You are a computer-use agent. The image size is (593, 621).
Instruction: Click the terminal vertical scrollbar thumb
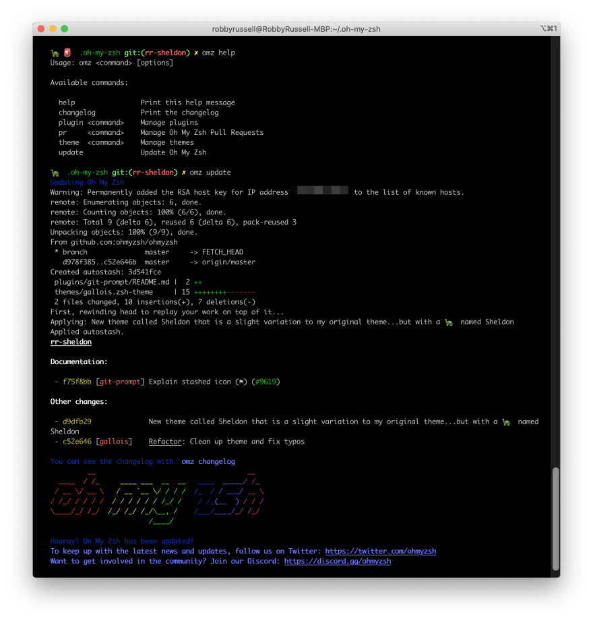pyautogui.click(x=556, y=519)
